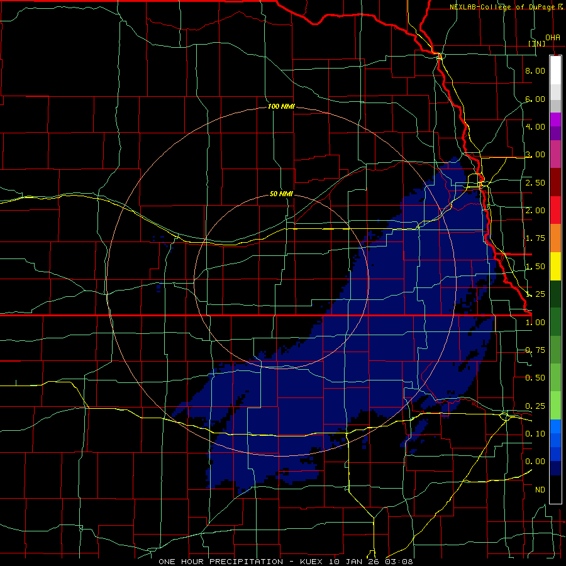Select the orange legend color swatch

coord(555,238)
